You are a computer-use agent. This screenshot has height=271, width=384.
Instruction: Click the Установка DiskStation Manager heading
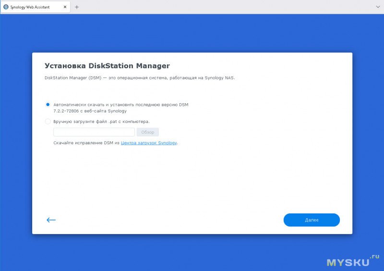click(x=107, y=66)
